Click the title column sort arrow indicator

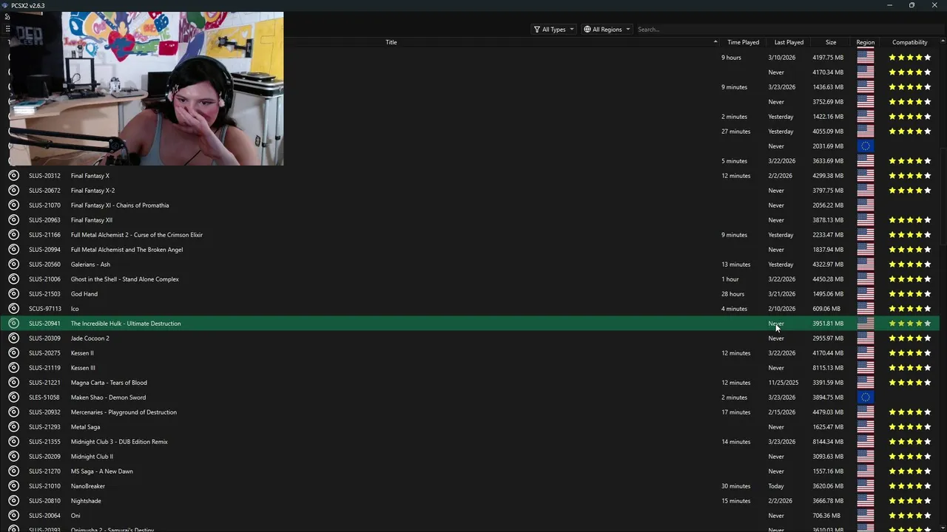(x=715, y=42)
